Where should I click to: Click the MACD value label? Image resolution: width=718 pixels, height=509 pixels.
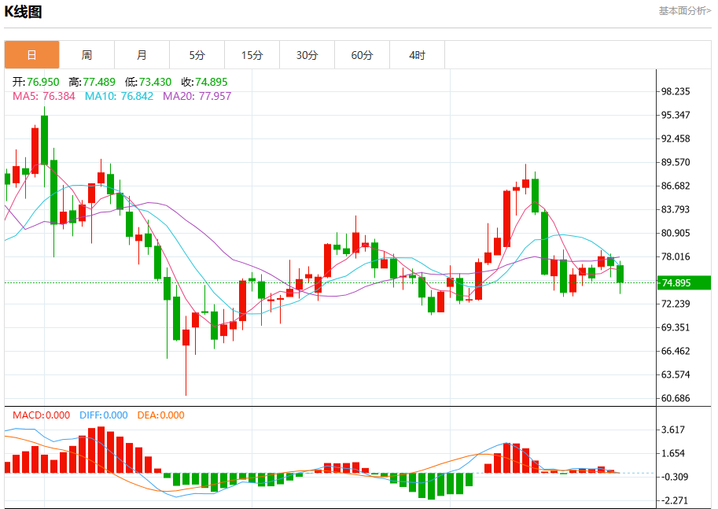(x=41, y=415)
